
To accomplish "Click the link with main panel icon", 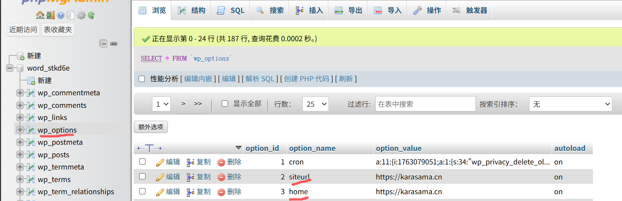I will click(114, 44).
